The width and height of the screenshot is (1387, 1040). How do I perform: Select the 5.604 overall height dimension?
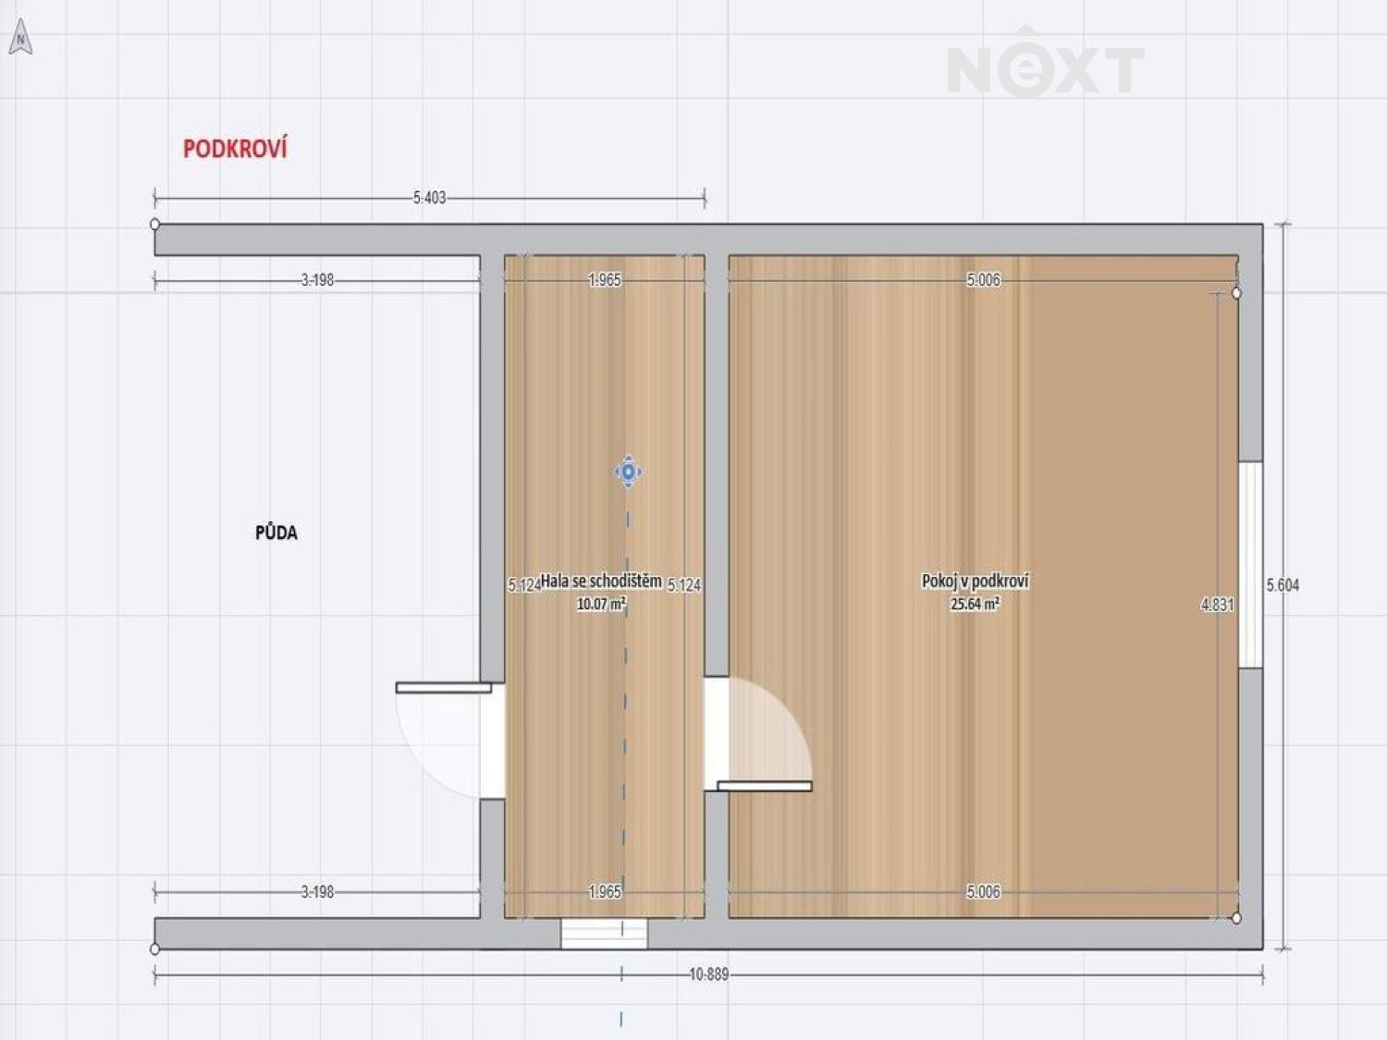tap(1283, 585)
